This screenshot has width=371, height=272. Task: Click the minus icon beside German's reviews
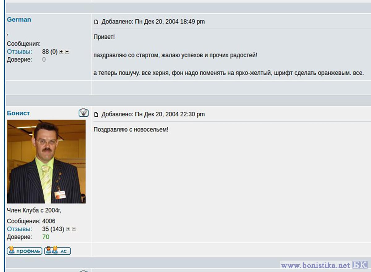[x=67, y=52]
